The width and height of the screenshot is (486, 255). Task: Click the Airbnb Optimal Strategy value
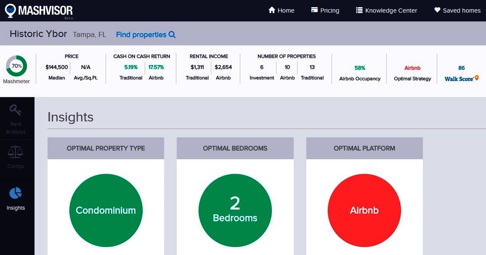tap(412, 68)
